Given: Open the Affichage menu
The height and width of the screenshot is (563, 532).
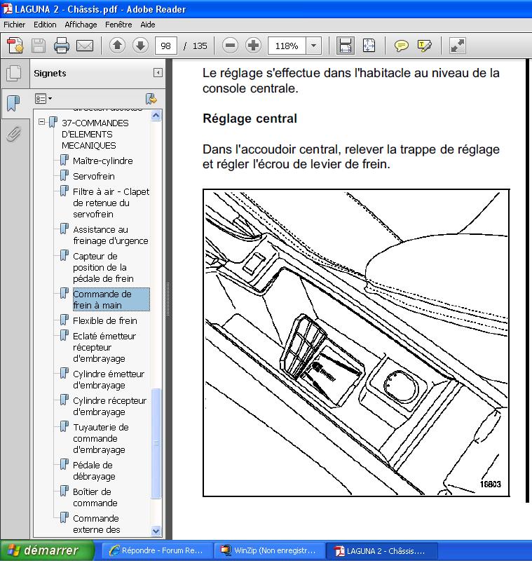Looking at the screenshot, I should coord(81,25).
